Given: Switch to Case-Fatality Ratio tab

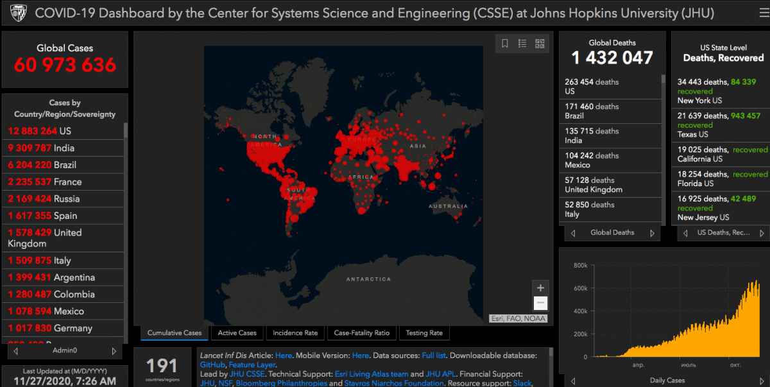Looking at the screenshot, I should coord(362,332).
